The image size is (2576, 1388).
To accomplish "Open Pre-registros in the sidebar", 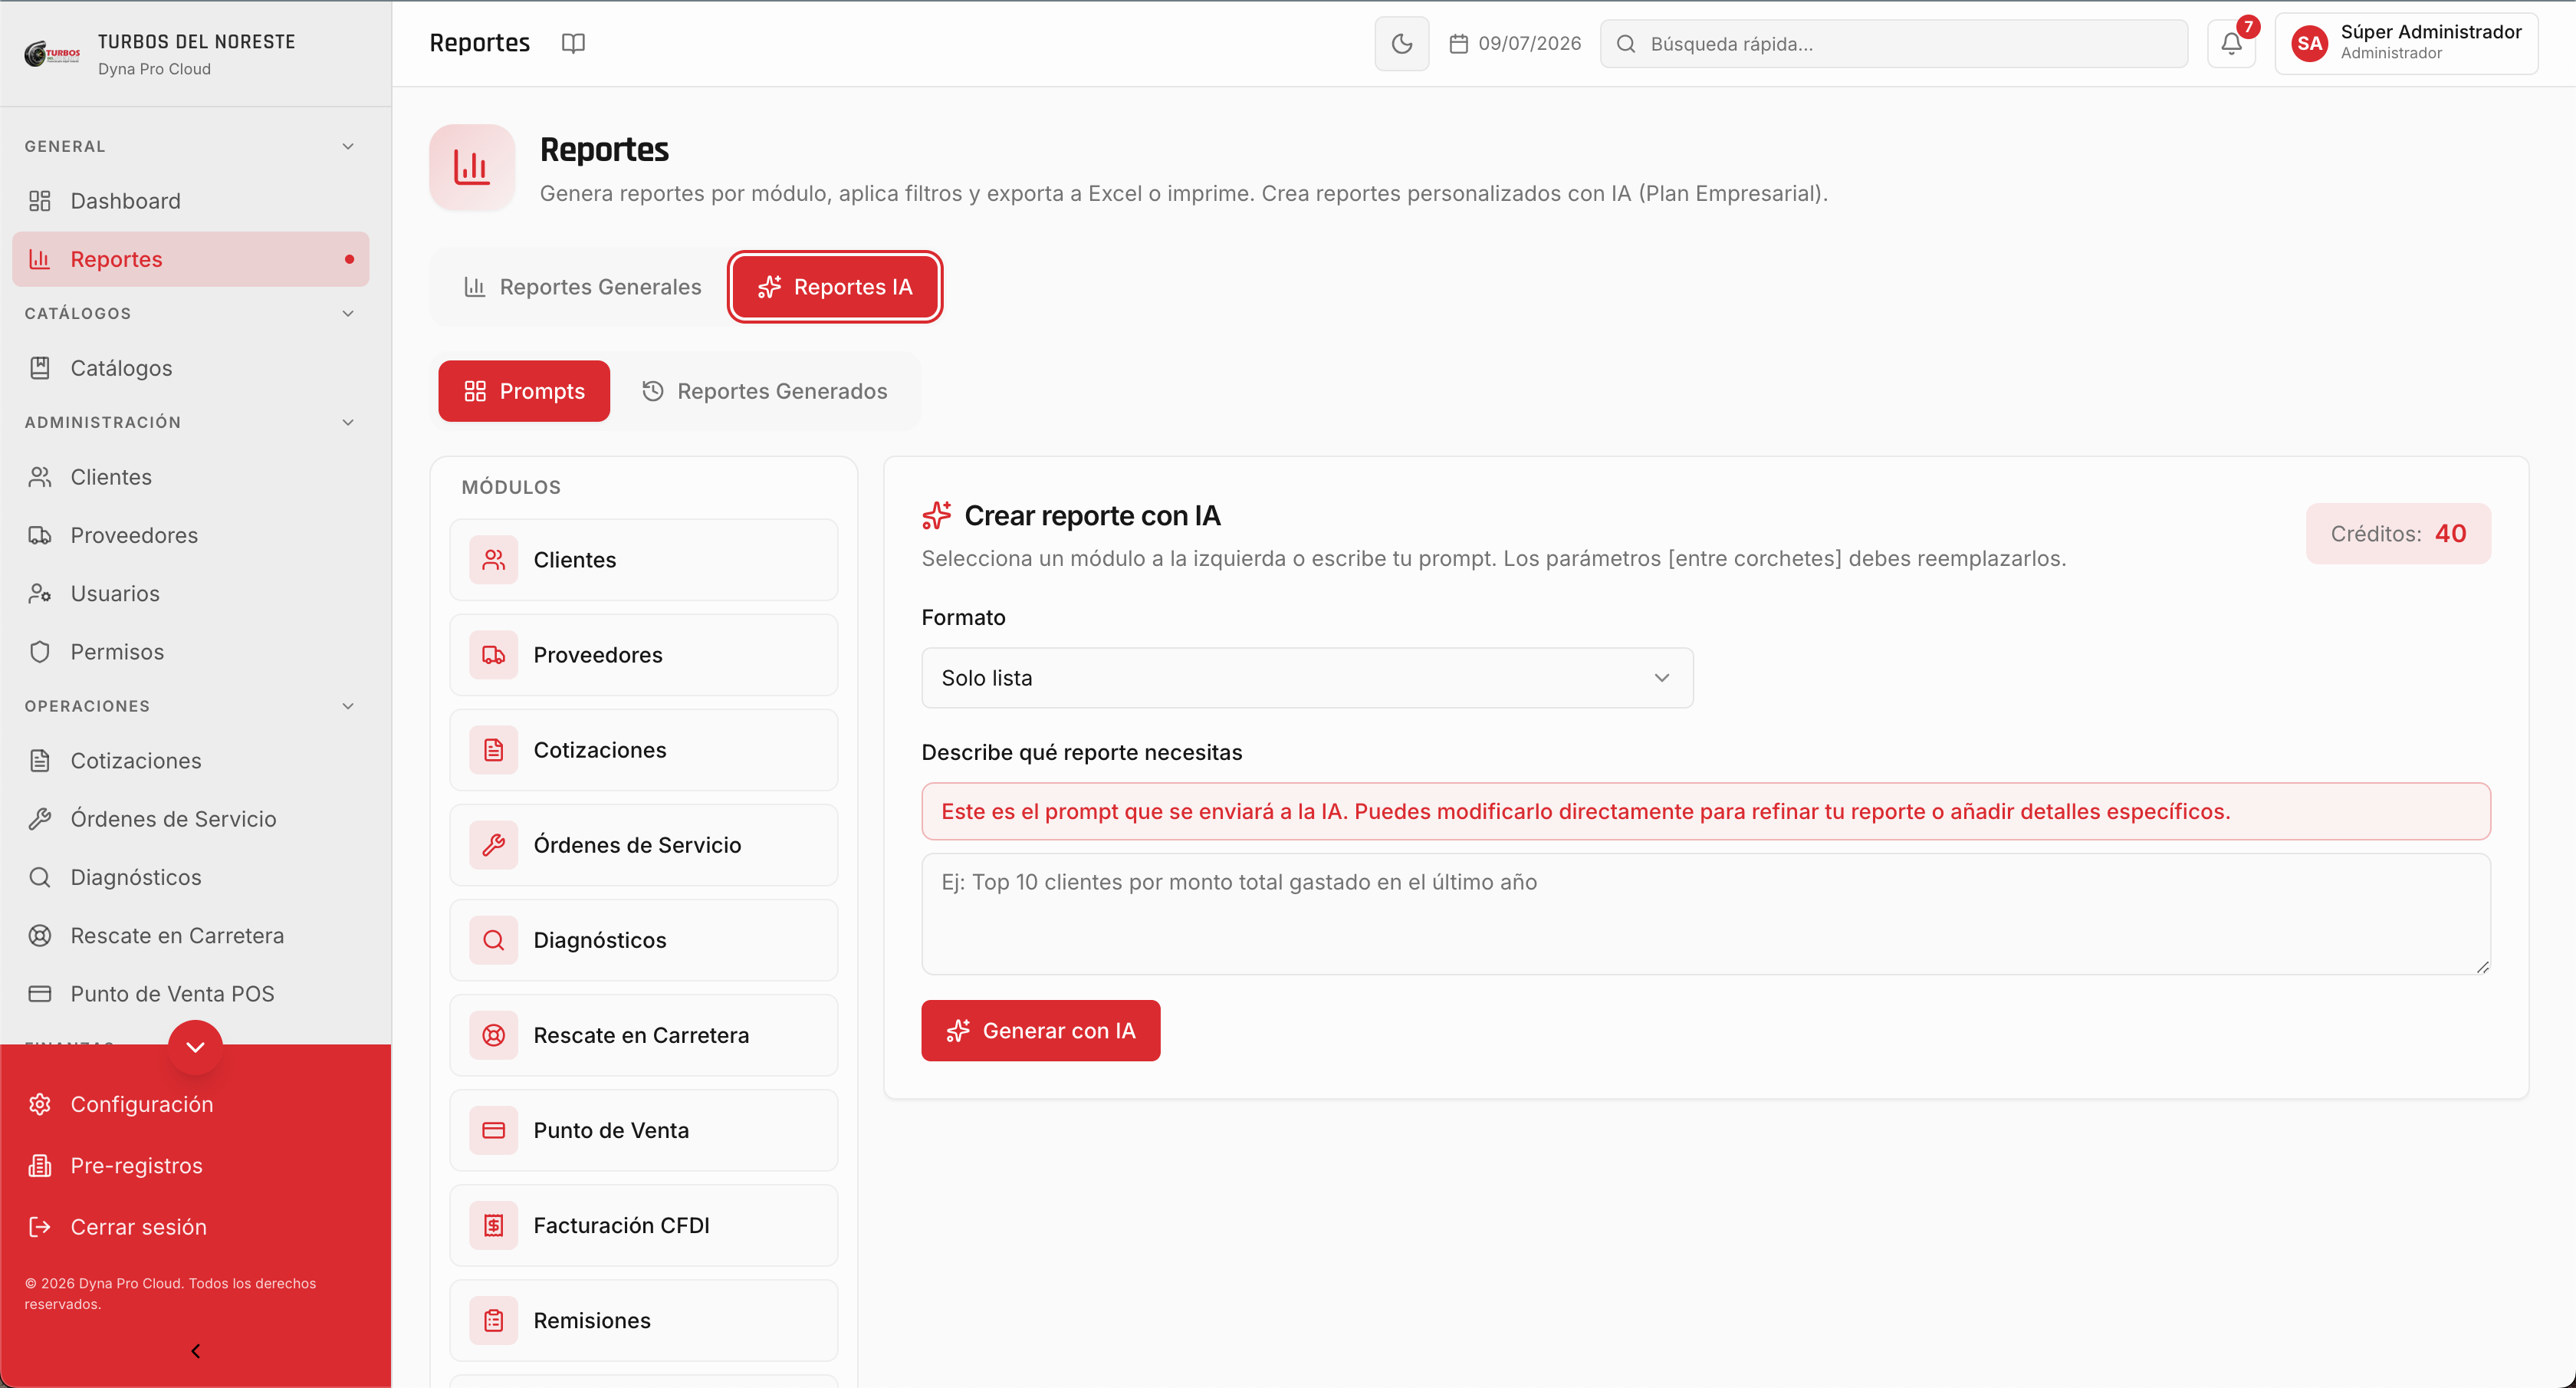I will [x=190, y=1166].
